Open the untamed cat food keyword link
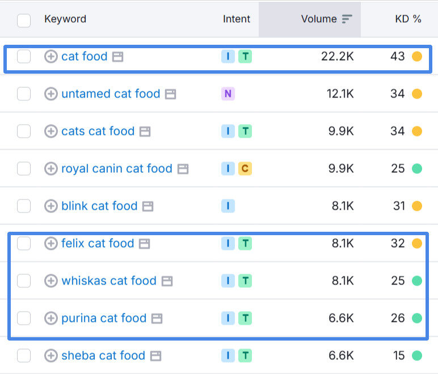438x374 pixels. point(111,93)
